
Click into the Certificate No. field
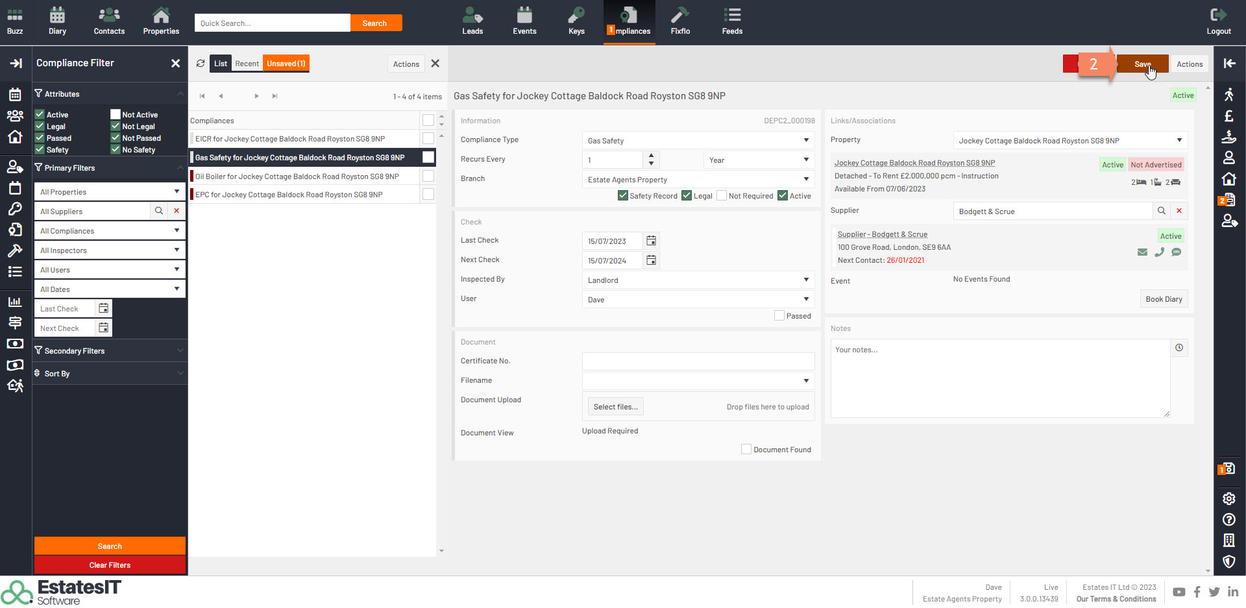(698, 361)
